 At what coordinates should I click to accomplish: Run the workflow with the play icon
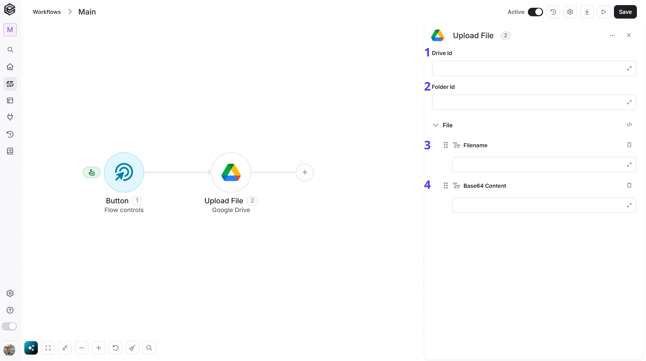tap(604, 12)
